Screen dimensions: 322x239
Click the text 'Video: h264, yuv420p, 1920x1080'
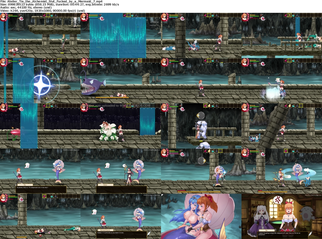[x=26, y=11]
